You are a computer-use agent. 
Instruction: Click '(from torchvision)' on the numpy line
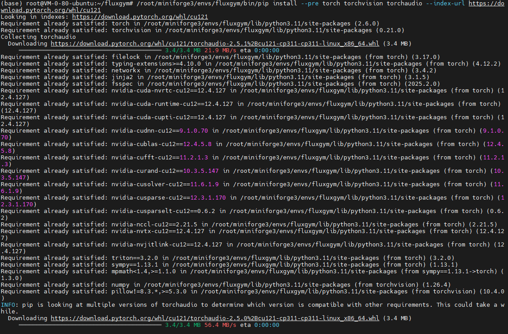click(387, 285)
